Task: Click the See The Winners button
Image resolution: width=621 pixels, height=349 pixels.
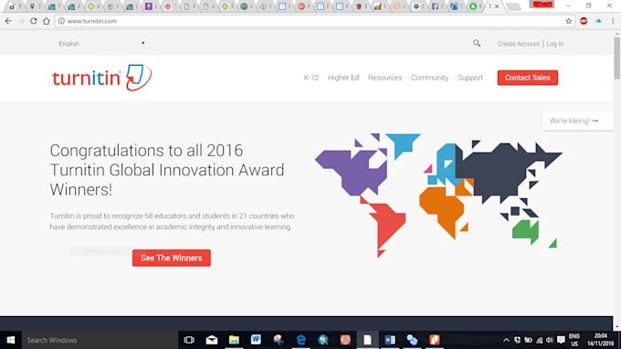Action: (172, 258)
